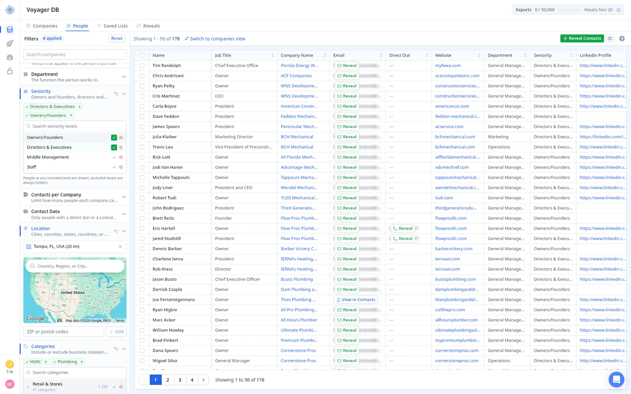Viewport: 631px width, 394px height.
Task: Undo the Seniority filter changes
Action: click(115, 94)
